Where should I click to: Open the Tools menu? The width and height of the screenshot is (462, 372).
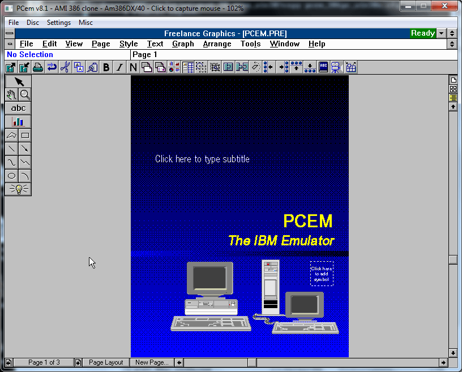point(250,44)
